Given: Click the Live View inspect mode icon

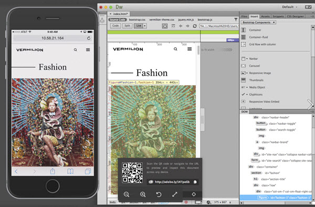Looking at the screenshot, I should point(165,26).
